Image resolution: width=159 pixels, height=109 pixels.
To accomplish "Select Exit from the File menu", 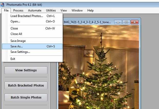I will (x=32, y=59).
